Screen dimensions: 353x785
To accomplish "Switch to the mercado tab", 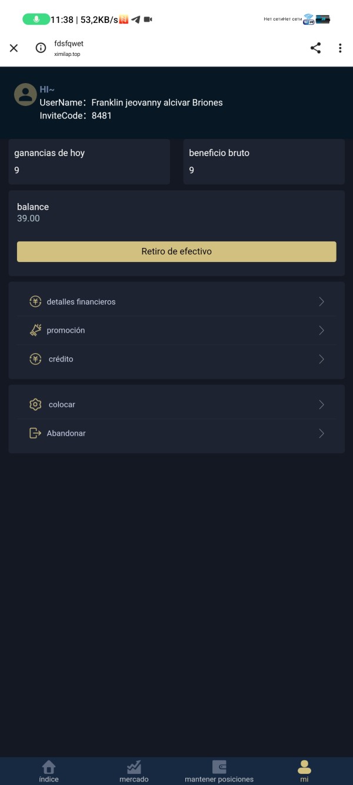I will click(x=134, y=771).
